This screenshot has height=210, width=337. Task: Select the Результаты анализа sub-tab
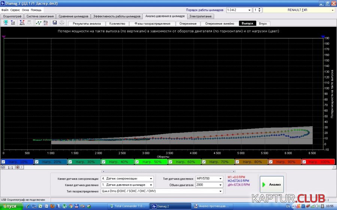coord(87,24)
